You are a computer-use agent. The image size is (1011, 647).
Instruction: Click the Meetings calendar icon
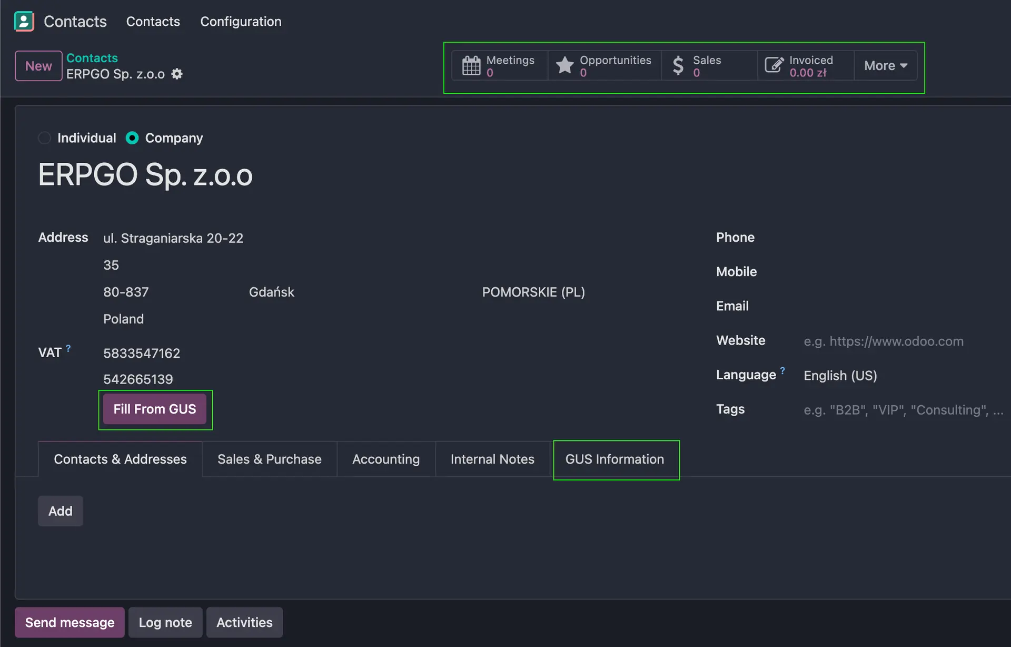471,66
